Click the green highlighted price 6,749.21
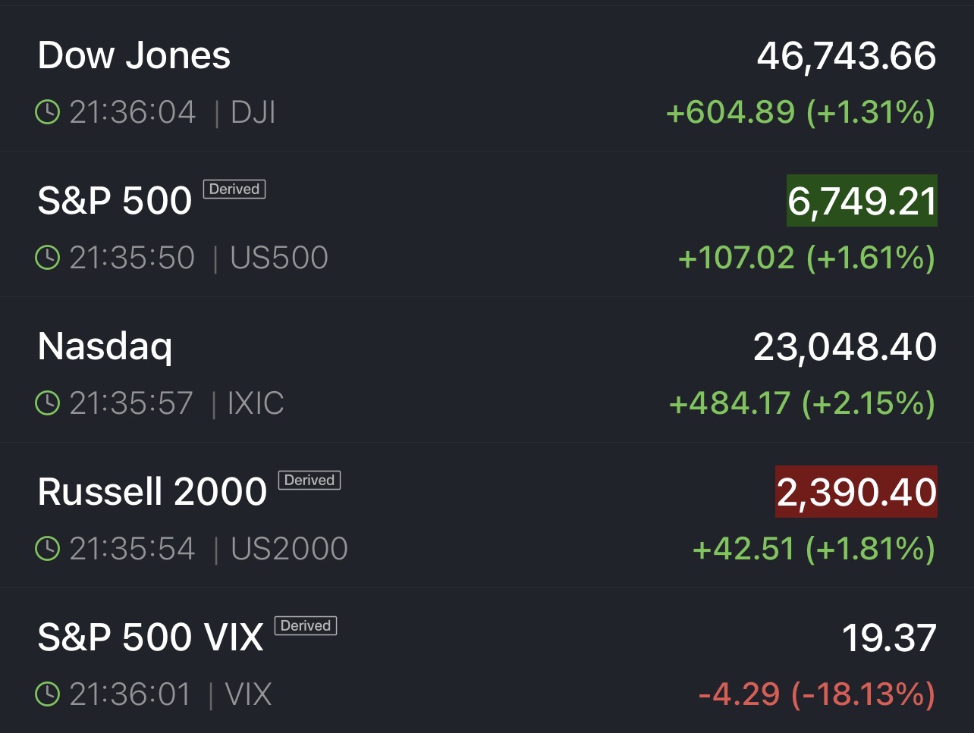The width and height of the screenshot is (974, 733). [x=862, y=201]
